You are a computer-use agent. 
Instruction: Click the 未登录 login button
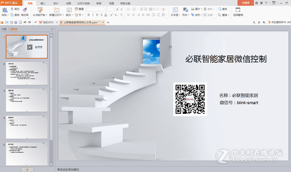246,3
